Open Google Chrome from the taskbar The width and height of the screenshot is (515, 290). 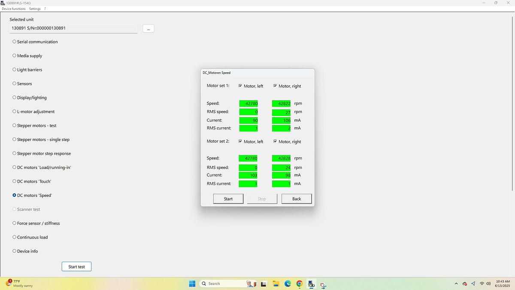click(299, 284)
